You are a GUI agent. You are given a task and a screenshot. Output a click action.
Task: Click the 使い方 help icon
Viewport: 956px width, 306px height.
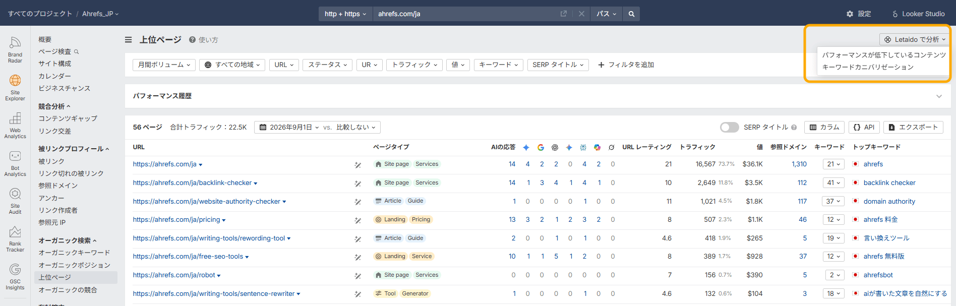(193, 39)
